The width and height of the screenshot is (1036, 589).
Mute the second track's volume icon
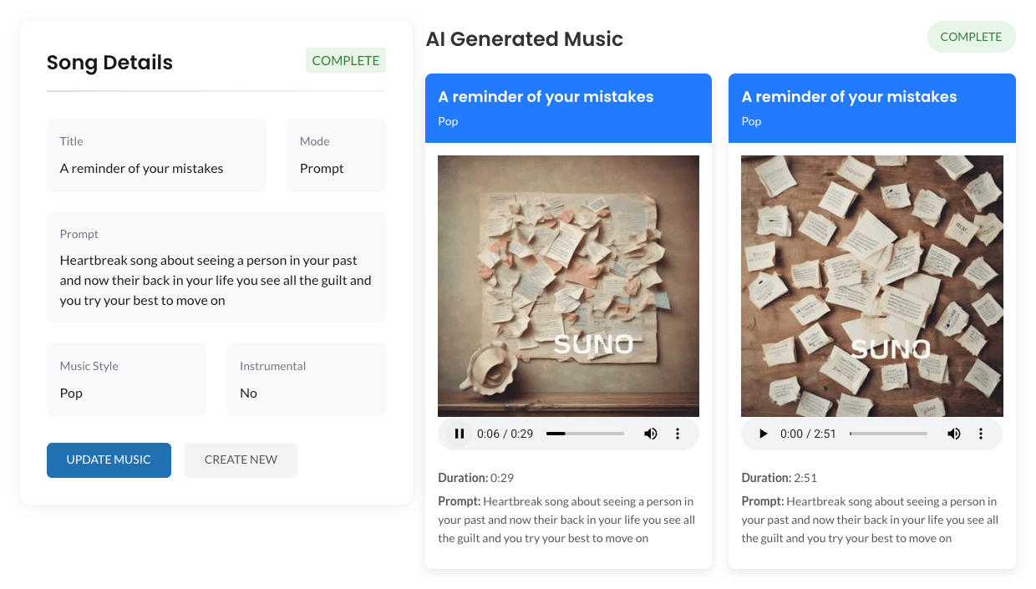pyautogui.click(x=954, y=434)
